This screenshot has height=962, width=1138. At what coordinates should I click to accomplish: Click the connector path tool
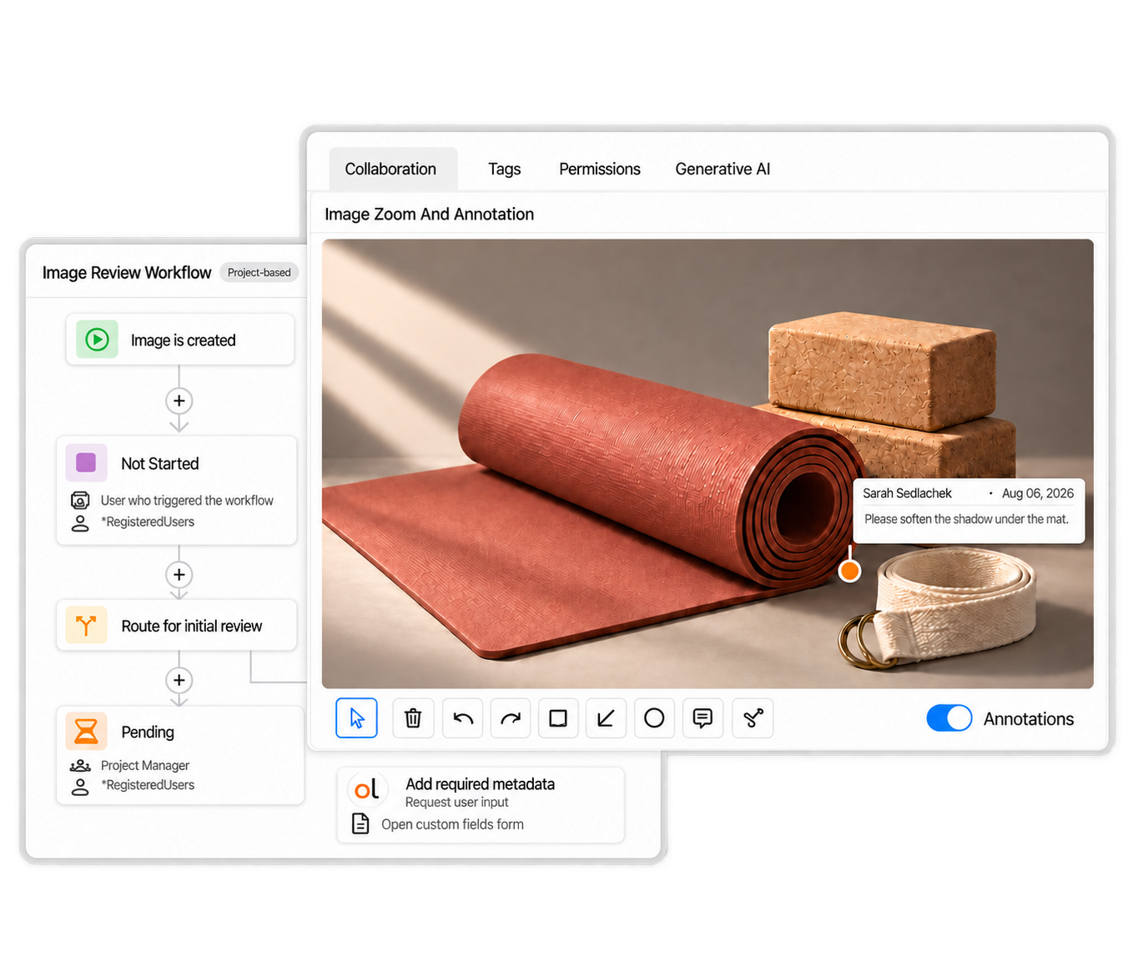pyautogui.click(x=753, y=718)
